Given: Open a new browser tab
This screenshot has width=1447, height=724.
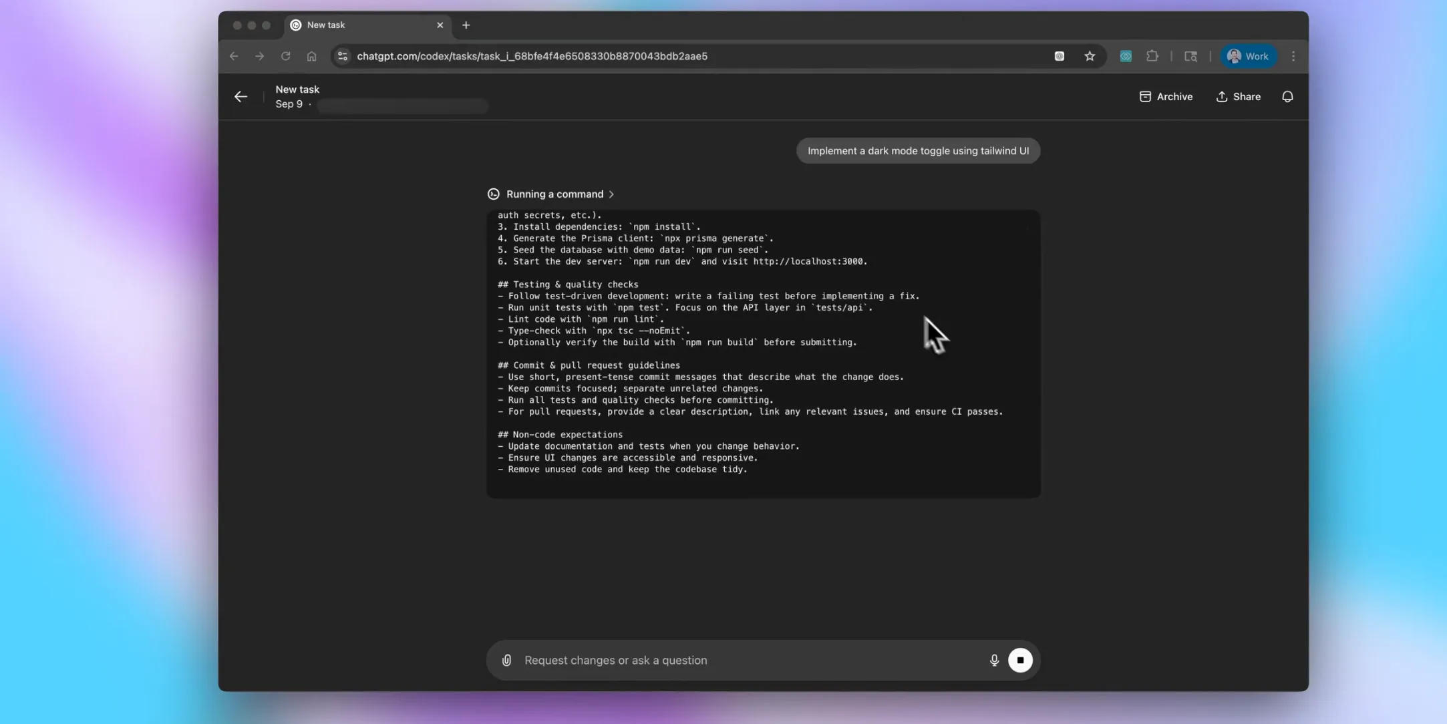Looking at the screenshot, I should [466, 25].
